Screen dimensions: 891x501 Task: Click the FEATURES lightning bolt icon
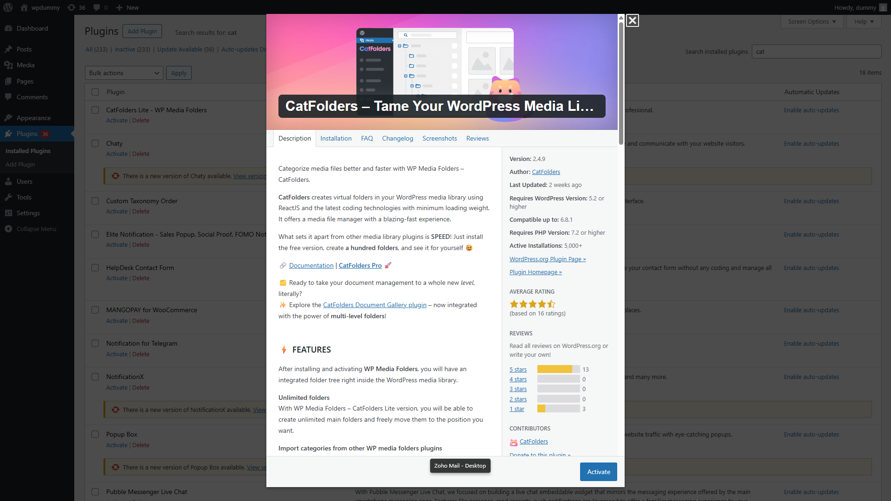click(x=284, y=350)
